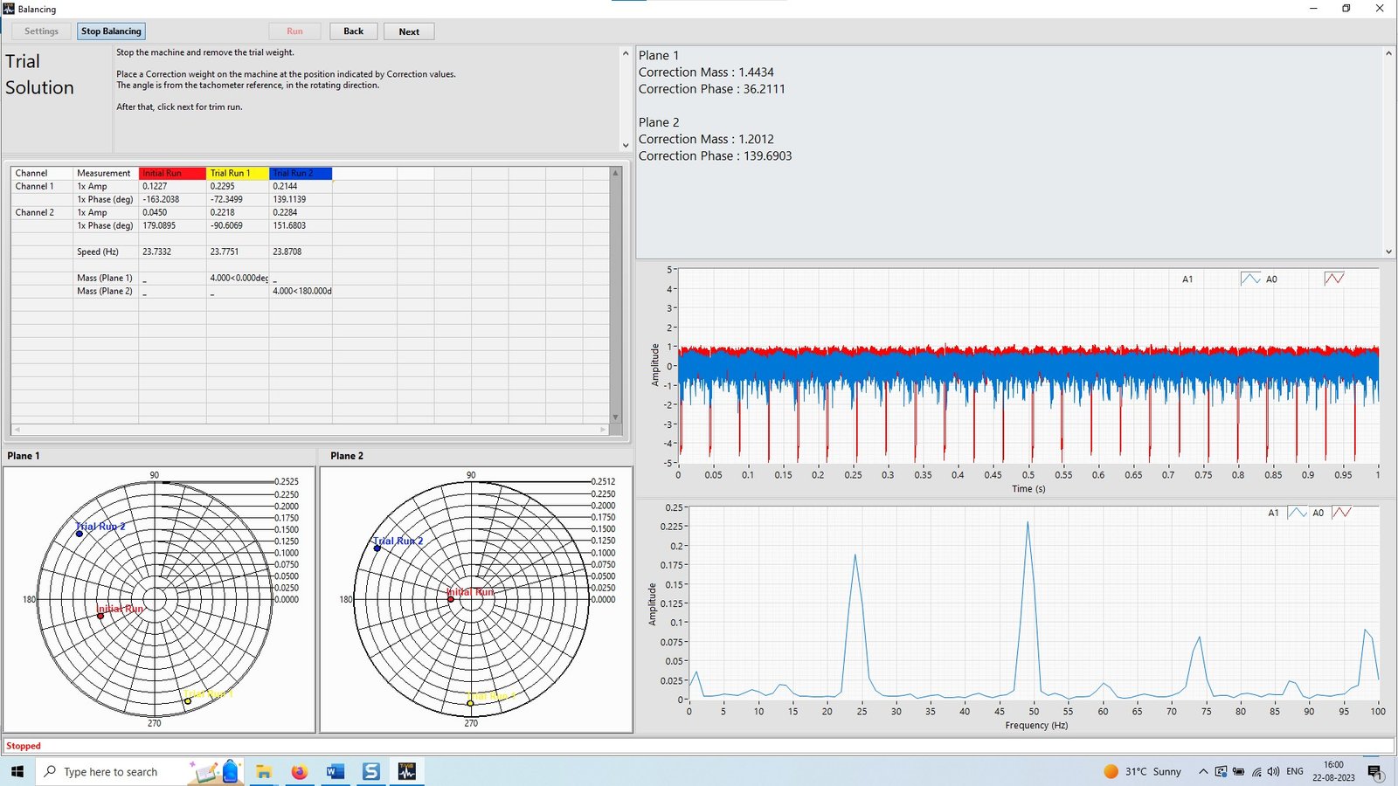Click Trial Run 2 point on Plane 2 polar plot
1398x786 pixels.
(377, 548)
